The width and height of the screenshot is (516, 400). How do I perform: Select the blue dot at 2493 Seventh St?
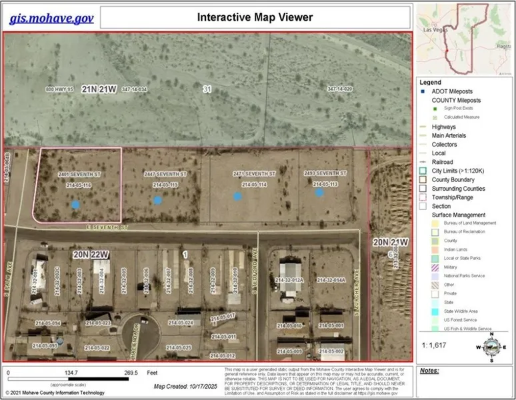[320, 192]
